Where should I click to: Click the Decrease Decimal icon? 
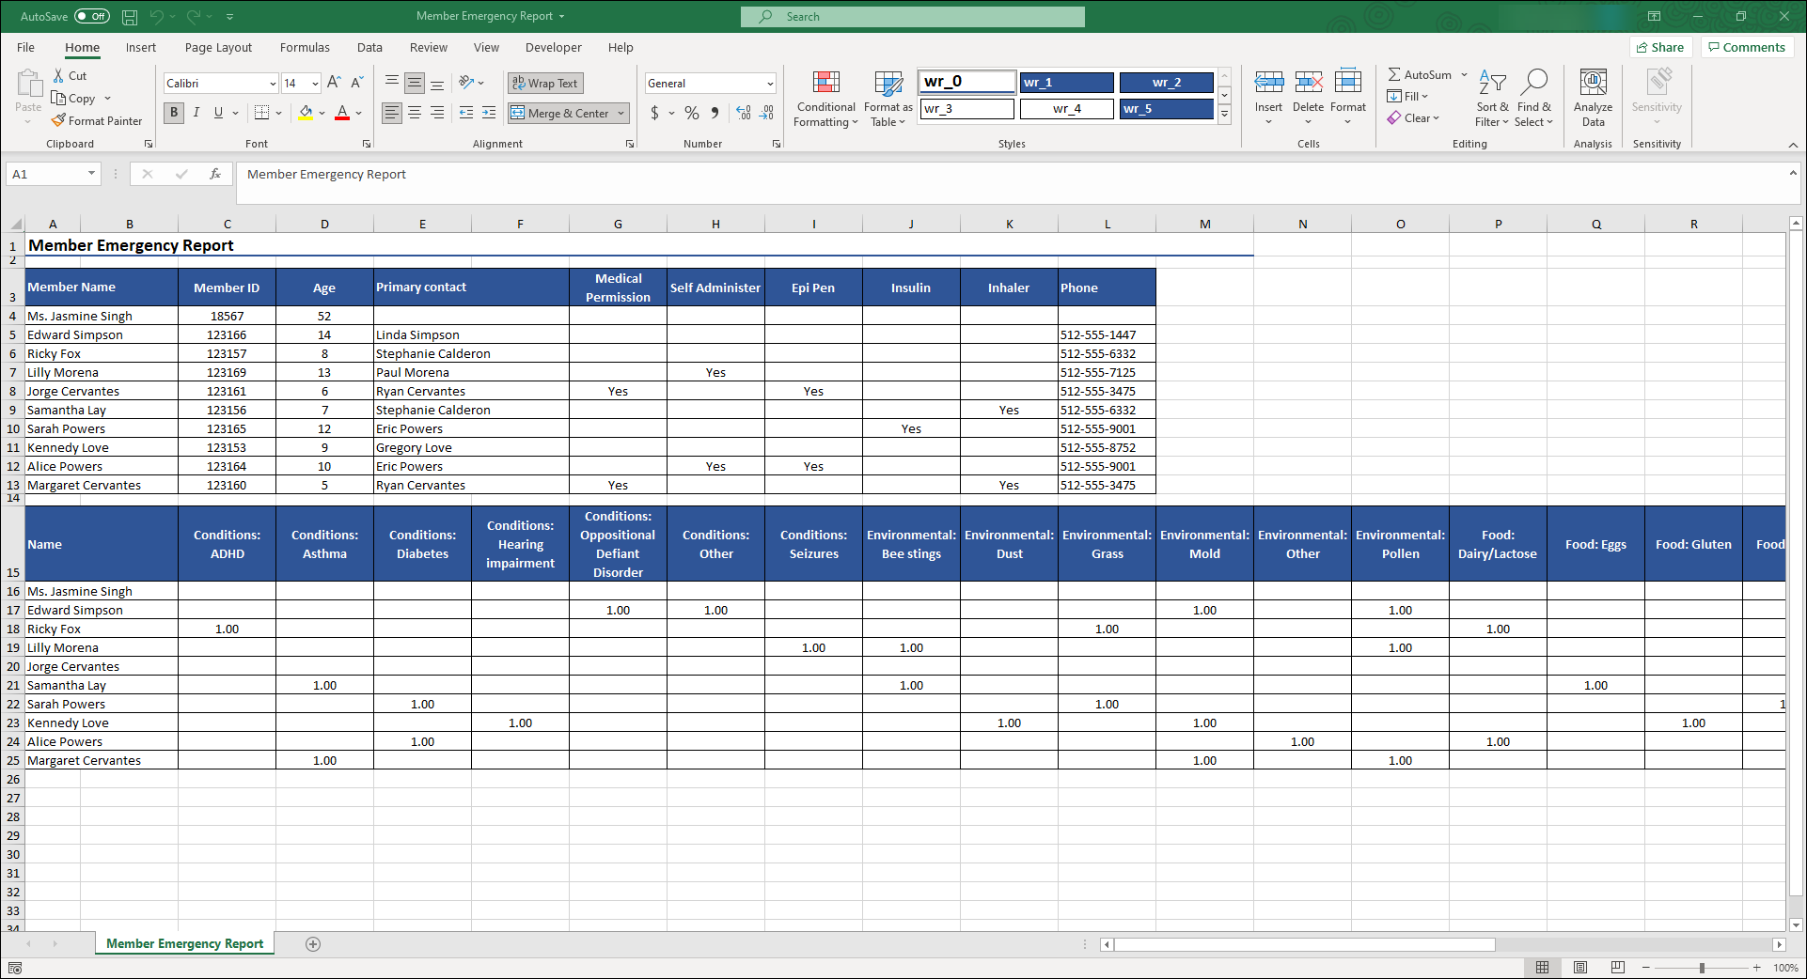(x=767, y=113)
